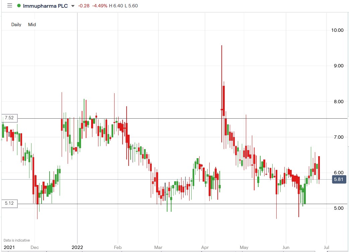Open the instrument dropdown arrow beside Immupharma PLC
Screen dimensions: 349x252
(x=72, y=6)
